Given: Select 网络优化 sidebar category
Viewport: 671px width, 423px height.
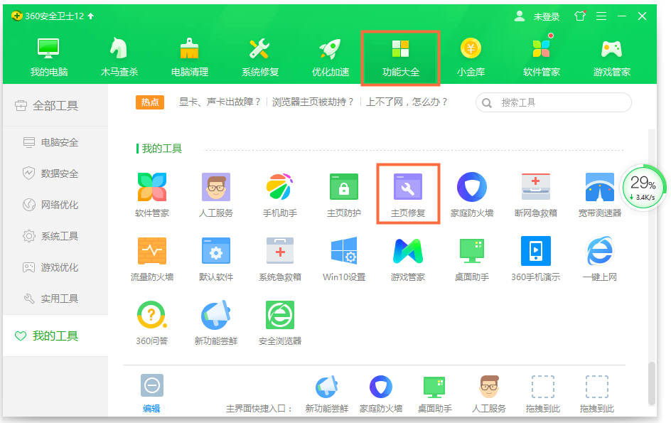Looking at the screenshot, I should pyautogui.click(x=55, y=205).
